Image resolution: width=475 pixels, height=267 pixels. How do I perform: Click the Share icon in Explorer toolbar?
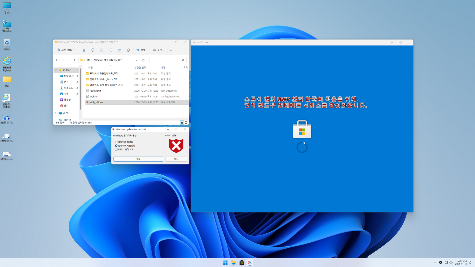[x=120, y=50]
